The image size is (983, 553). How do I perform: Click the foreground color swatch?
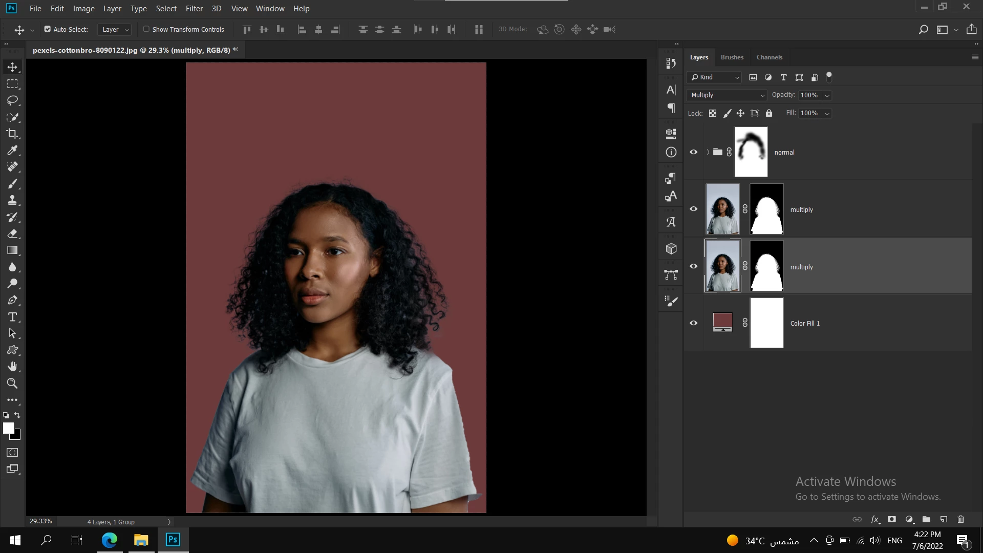pyautogui.click(x=8, y=429)
